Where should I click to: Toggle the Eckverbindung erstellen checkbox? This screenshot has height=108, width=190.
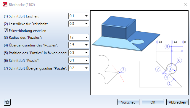pos(6,30)
